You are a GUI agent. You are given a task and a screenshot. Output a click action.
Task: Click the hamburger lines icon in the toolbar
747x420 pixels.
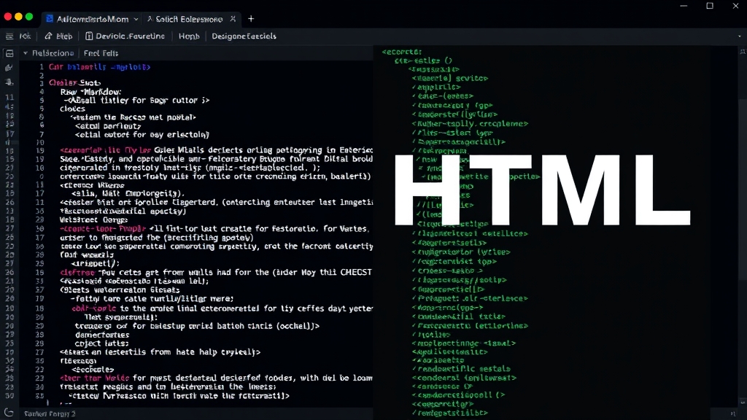[9, 35]
